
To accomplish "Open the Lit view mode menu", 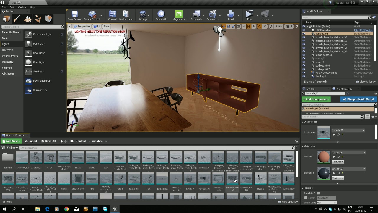I will (x=97, y=26).
